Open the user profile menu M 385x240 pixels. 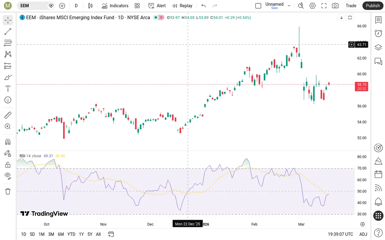[8, 5]
